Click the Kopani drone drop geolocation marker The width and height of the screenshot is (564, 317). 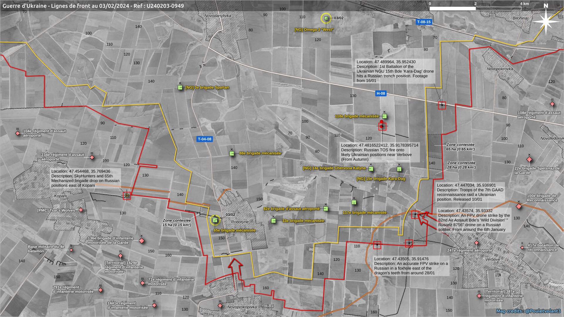(127, 195)
